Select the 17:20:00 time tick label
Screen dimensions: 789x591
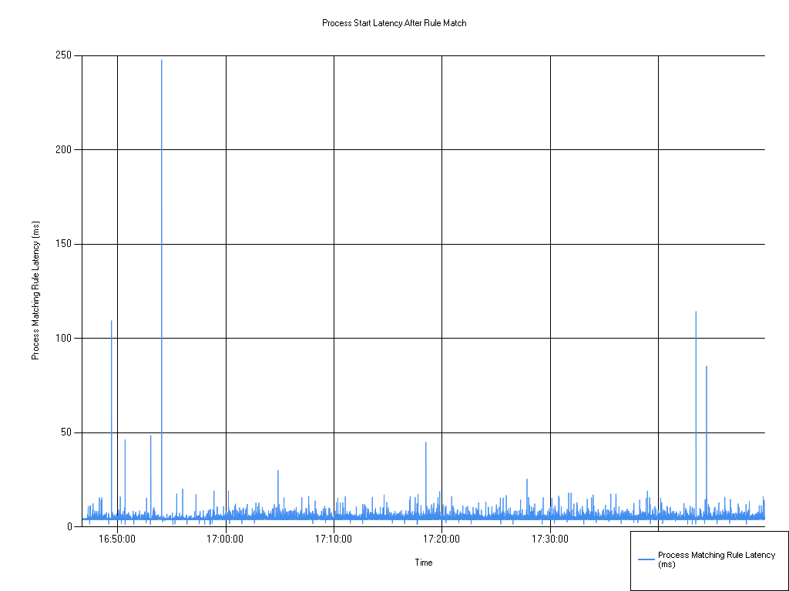(x=444, y=539)
